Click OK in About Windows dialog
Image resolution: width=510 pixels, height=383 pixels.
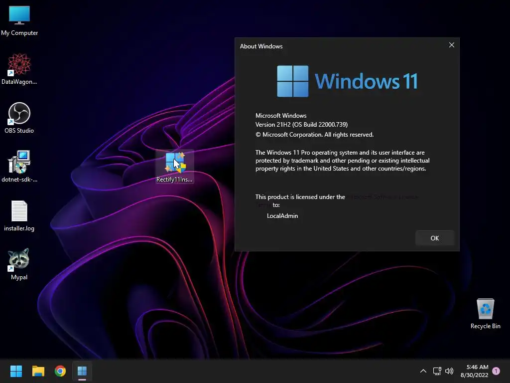(434, 238)
